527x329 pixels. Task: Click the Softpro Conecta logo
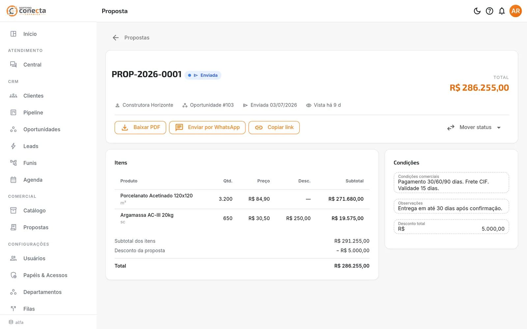click(x=26, y=11)
